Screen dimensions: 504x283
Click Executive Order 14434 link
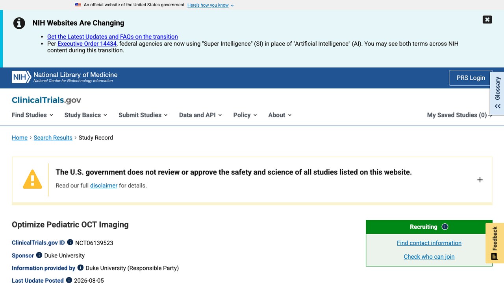coord(87,44)
